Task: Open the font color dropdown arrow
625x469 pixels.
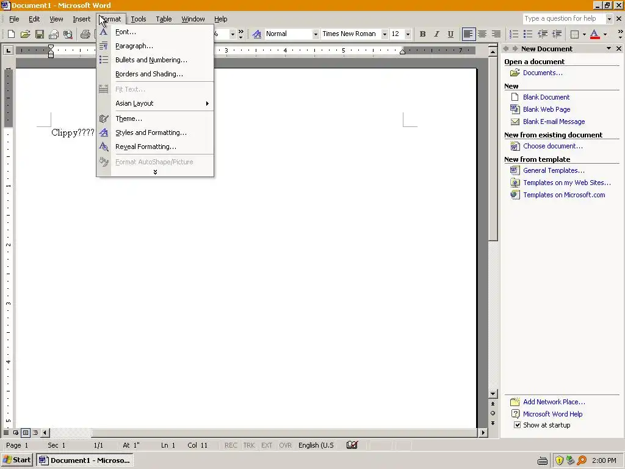Action: click(605, 34)
